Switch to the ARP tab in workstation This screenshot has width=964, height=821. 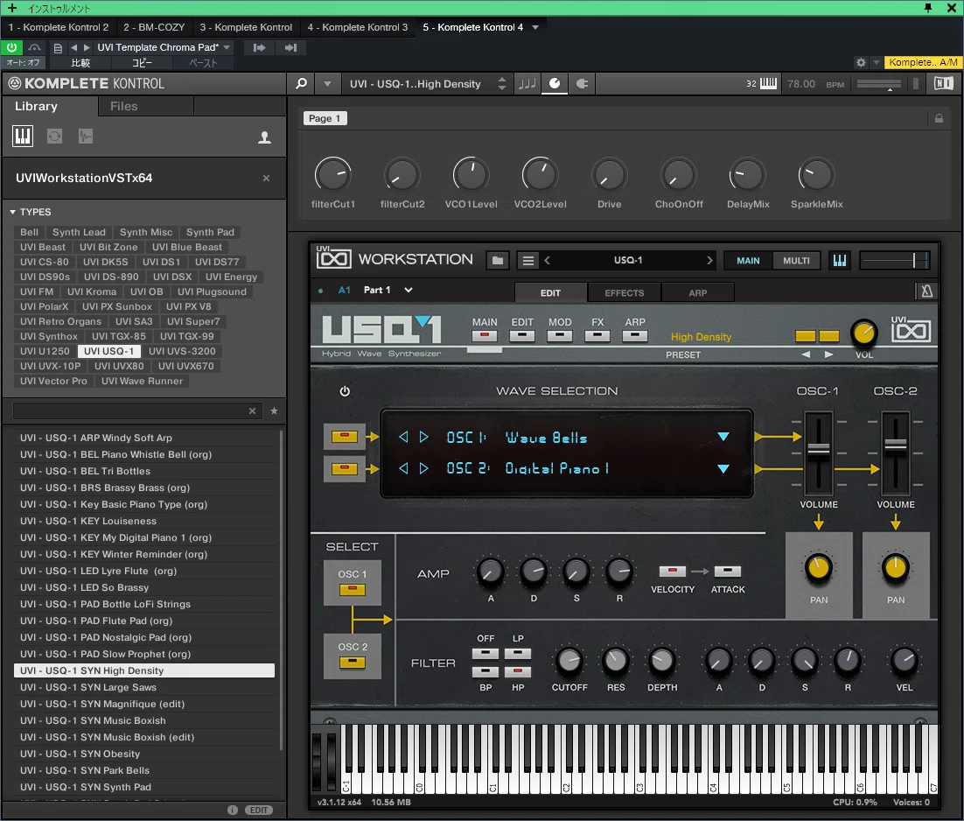[697, 292]
